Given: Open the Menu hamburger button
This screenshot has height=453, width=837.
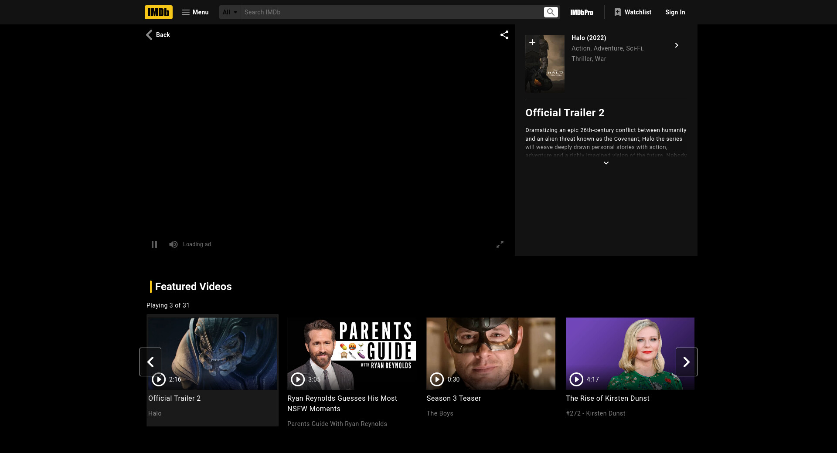Looking at the screenshot, I should pos(195,12).
